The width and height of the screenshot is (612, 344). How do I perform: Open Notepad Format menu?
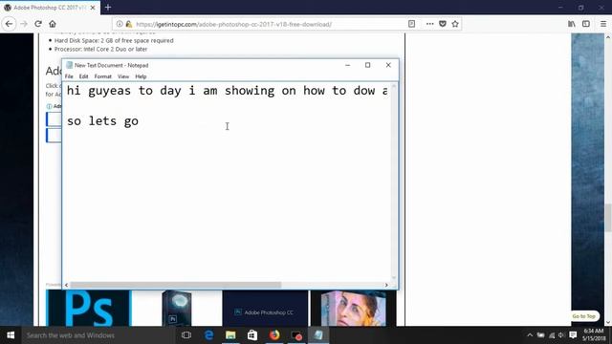click(x=102, y=76)
